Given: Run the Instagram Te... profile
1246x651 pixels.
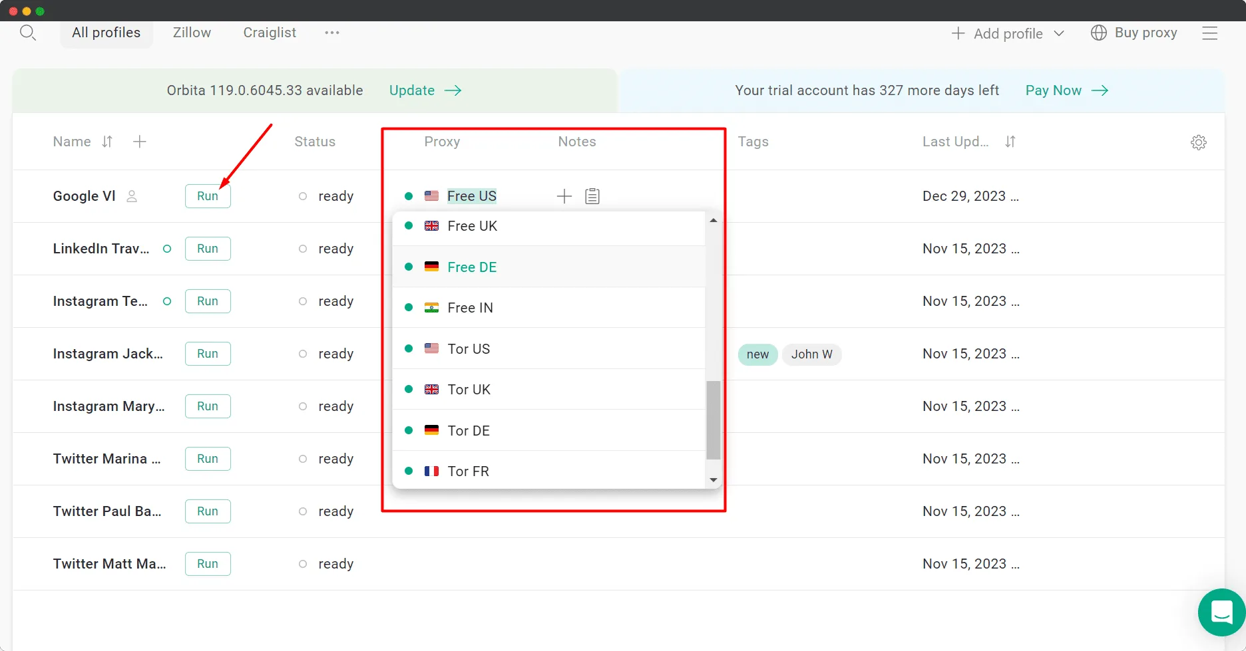Looking at the screenshot, I should 208,301.
